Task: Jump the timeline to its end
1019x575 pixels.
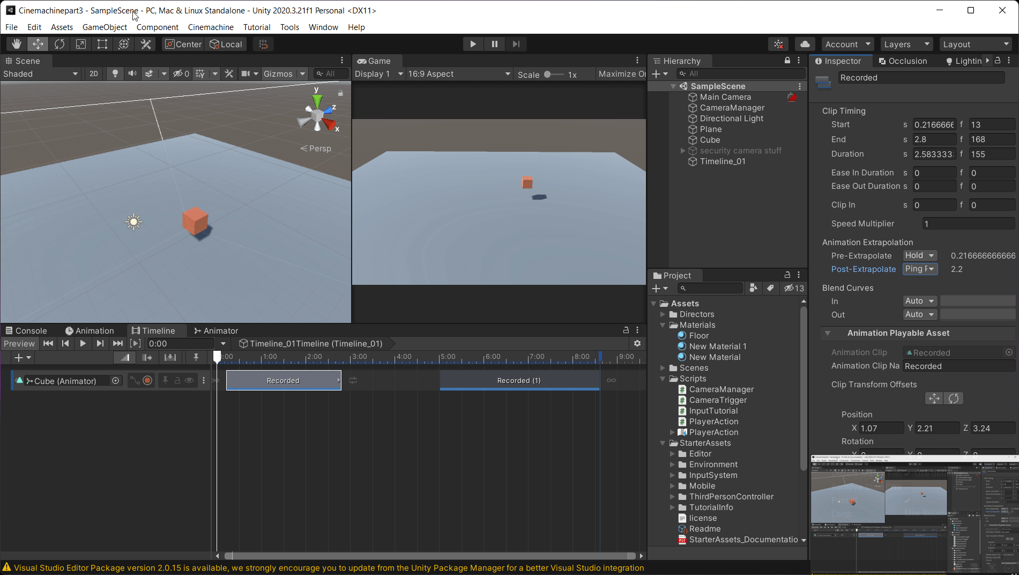Action: pos(118,343)
